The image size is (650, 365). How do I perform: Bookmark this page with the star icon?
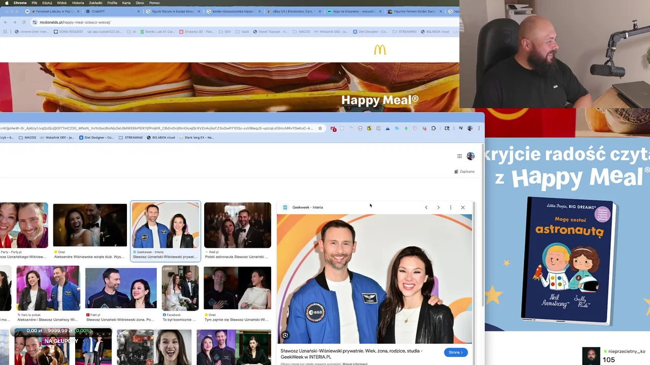tap(320, 128)
